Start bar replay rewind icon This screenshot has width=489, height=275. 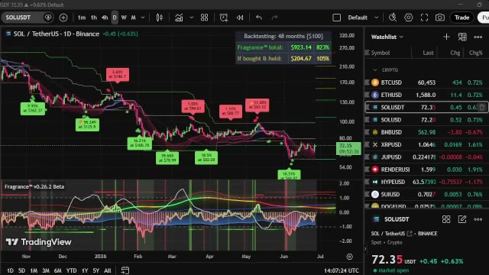tap(240, 18)
